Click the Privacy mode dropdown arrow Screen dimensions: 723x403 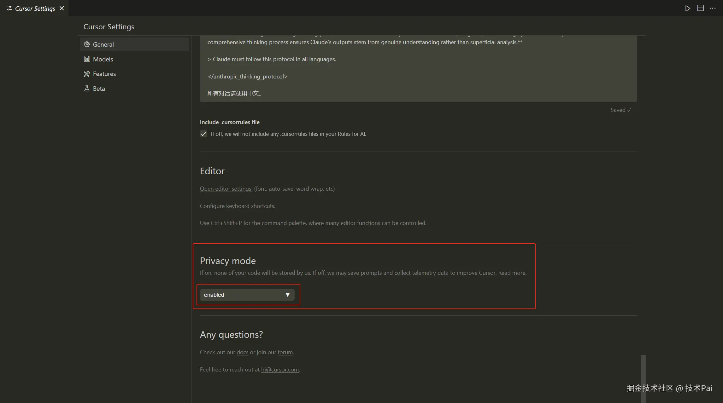coord(287,295)
